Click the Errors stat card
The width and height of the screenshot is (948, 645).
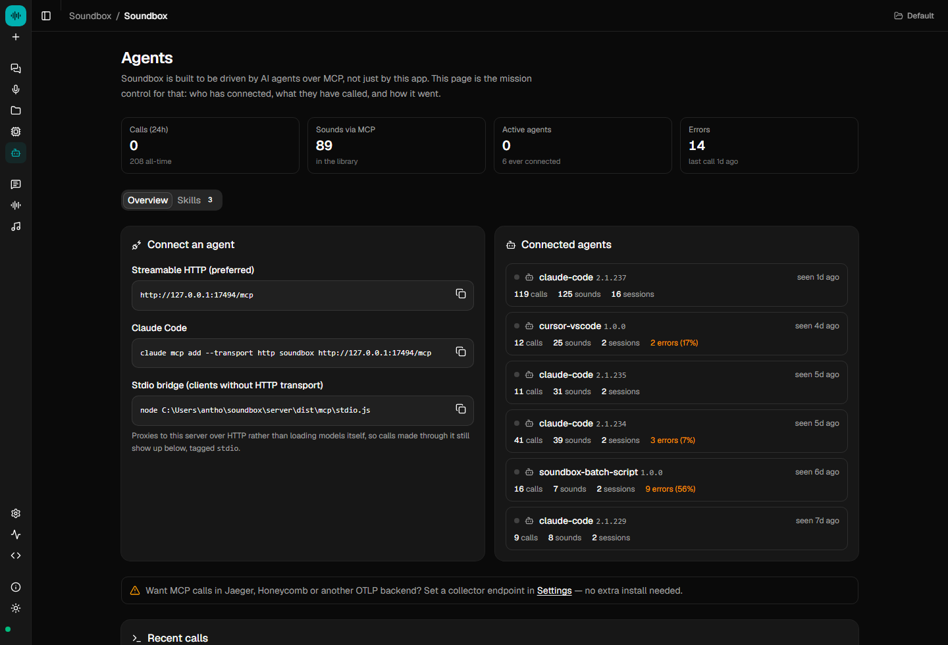click(x=769, y=145)
